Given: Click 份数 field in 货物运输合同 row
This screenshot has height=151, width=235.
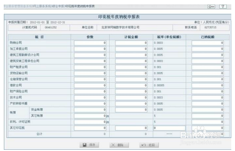Looking at the screenshot, I should click(x=90, y=73).
